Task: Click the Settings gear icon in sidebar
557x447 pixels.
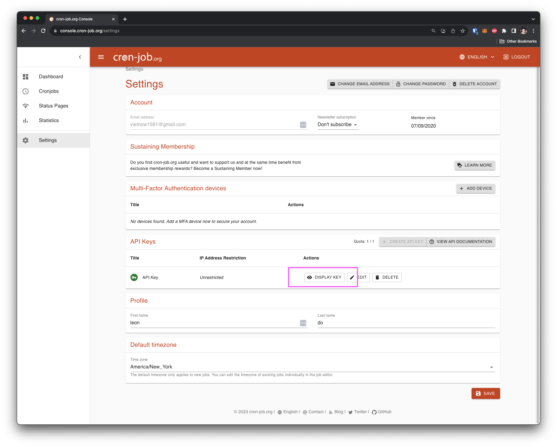Action: point(26,140)
